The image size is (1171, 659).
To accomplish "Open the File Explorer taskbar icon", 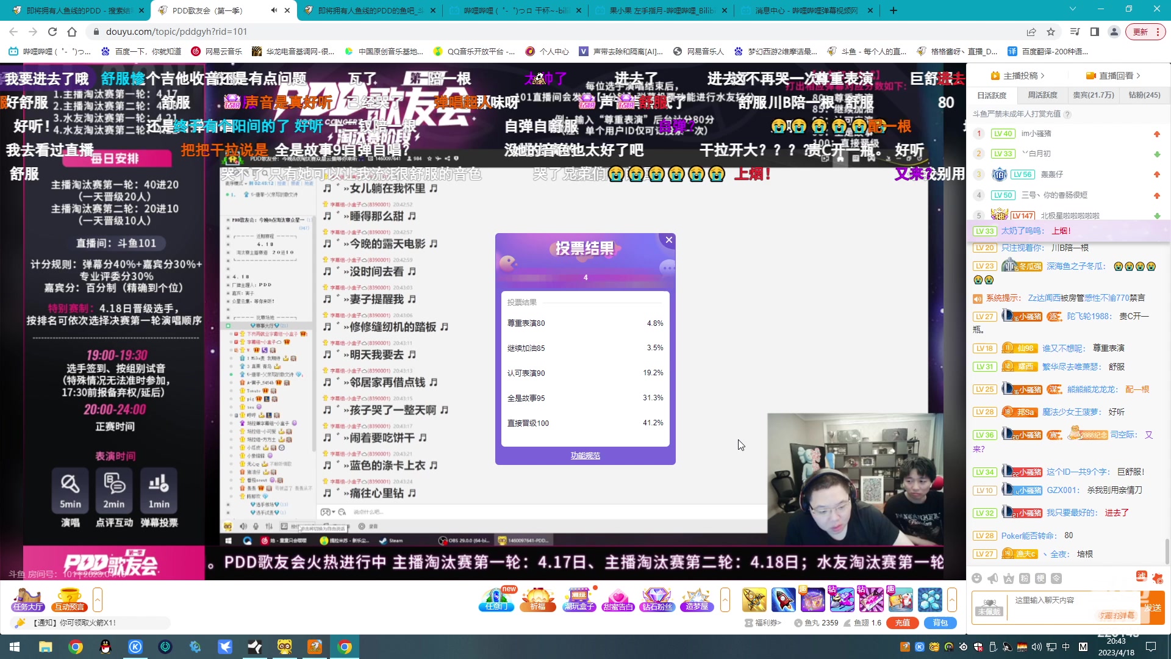I will click(46, 647).
